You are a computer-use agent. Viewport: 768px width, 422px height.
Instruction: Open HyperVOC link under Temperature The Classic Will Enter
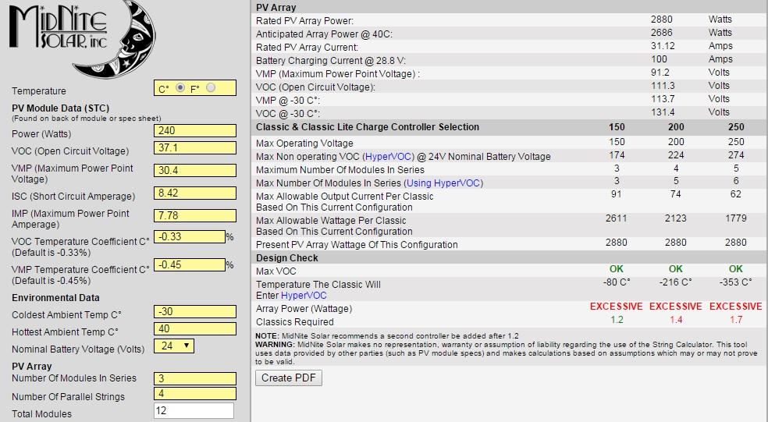point(303,296)
